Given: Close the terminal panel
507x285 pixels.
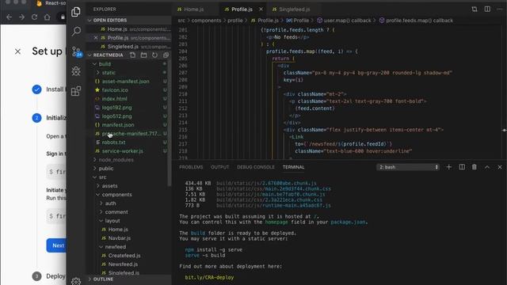Looking at the screenshot, I should tap(500, 167).
